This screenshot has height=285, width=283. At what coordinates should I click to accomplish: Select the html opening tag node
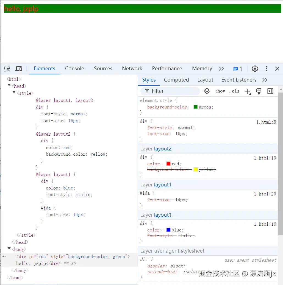coord(14,79)
